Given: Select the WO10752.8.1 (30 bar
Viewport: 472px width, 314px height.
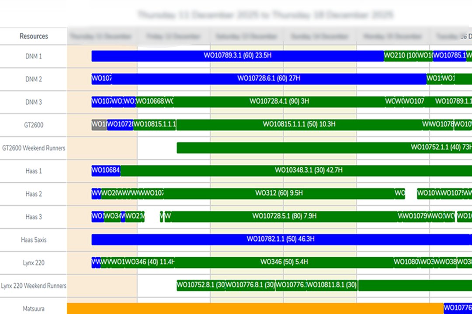Looking at the screenshot, I should click(201, 285).
